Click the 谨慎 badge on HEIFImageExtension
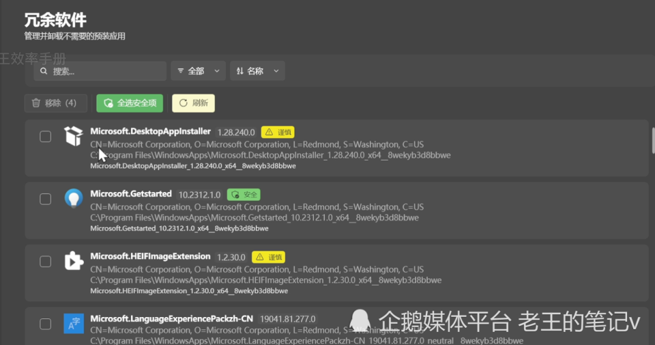 click(x=268, y=257)
